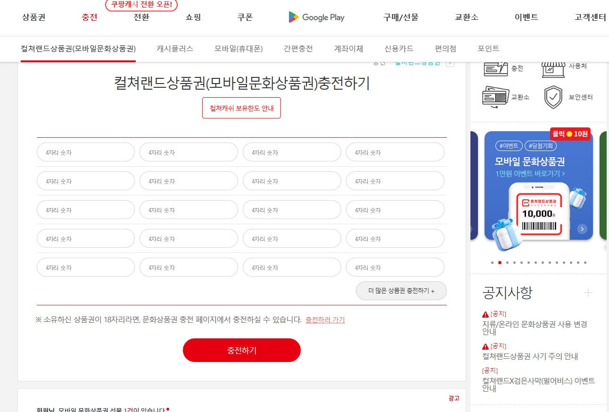Click the Google Play logo in the top menu
The height and width of the screenshot is (412, 609).
pyautogui.click(x=317, y=17)
